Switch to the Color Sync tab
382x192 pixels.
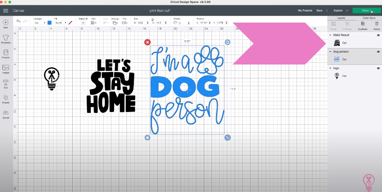pos(369,18)
